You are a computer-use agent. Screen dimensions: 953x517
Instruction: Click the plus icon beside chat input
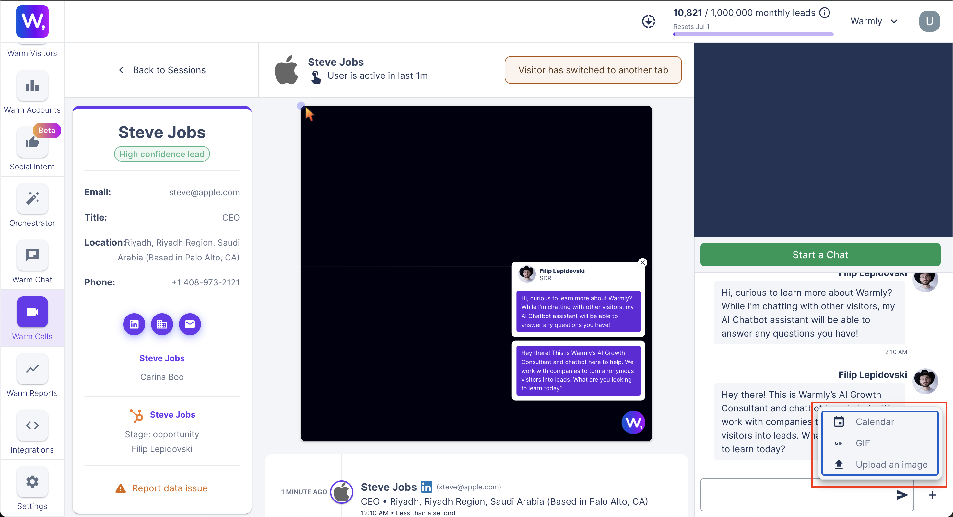pos(932,495)
